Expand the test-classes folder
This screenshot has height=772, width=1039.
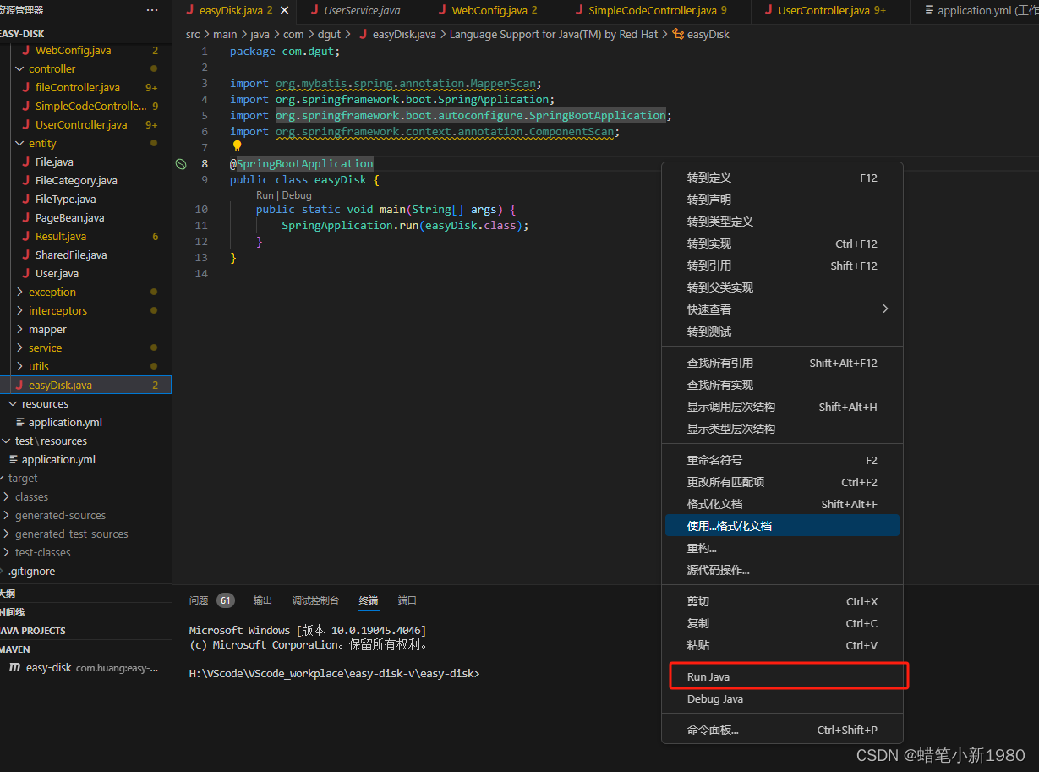coord(42,553)
